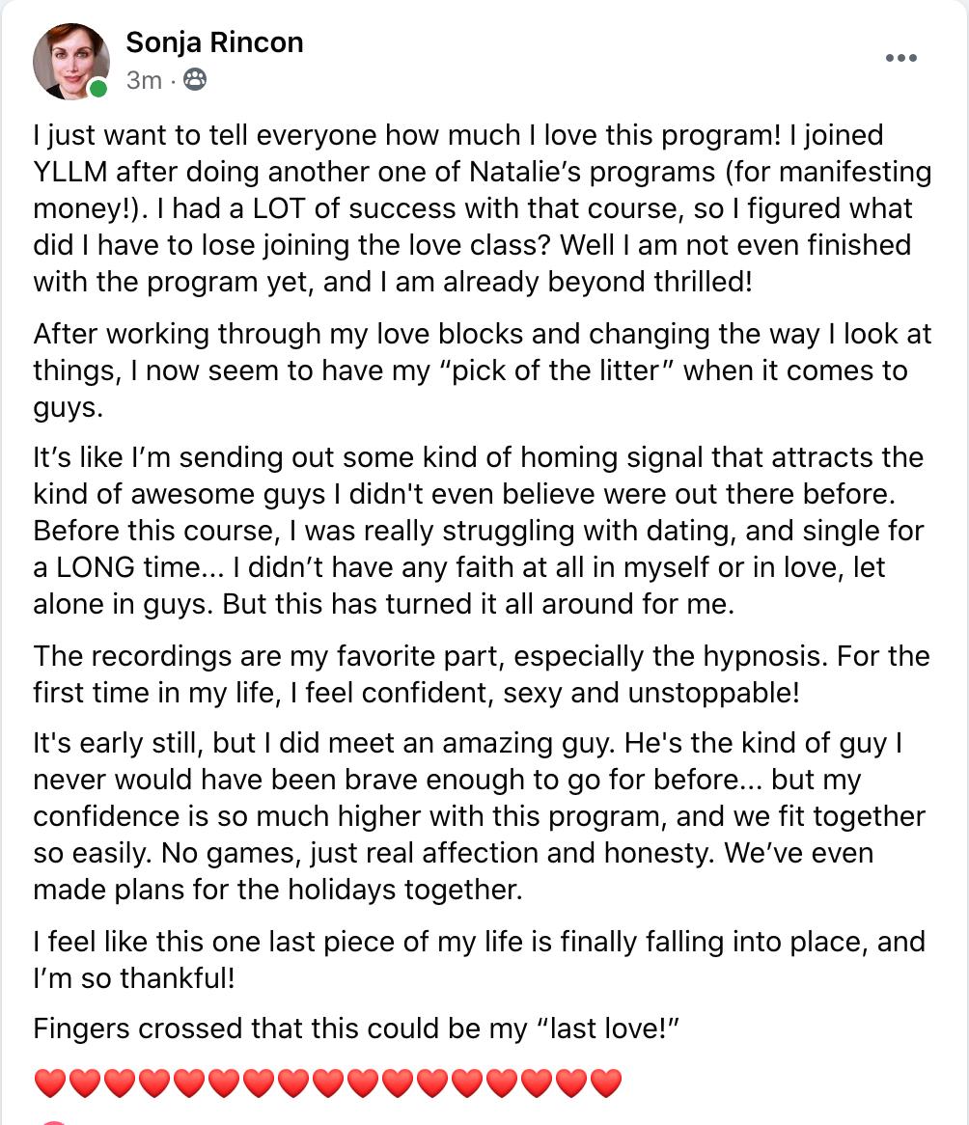
Task: Open the Sonja Rincon profile name link
Action: tap(214, 42)
